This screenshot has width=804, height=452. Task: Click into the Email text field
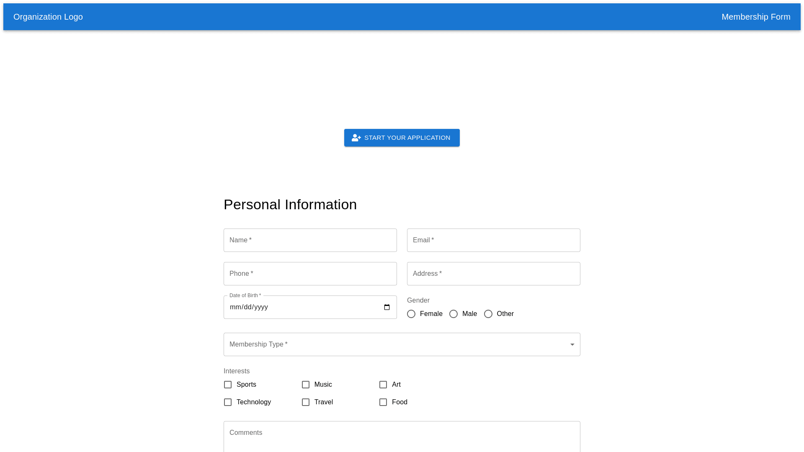click(x=493, y=240)
